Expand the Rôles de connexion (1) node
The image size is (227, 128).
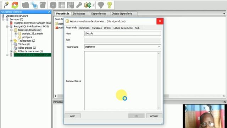tap(11, 51)
